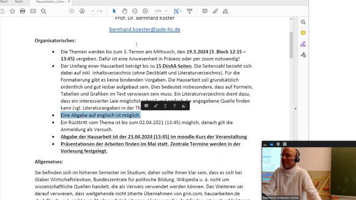
Task: Switch to the Start tab
Action: tap(4, 2)
